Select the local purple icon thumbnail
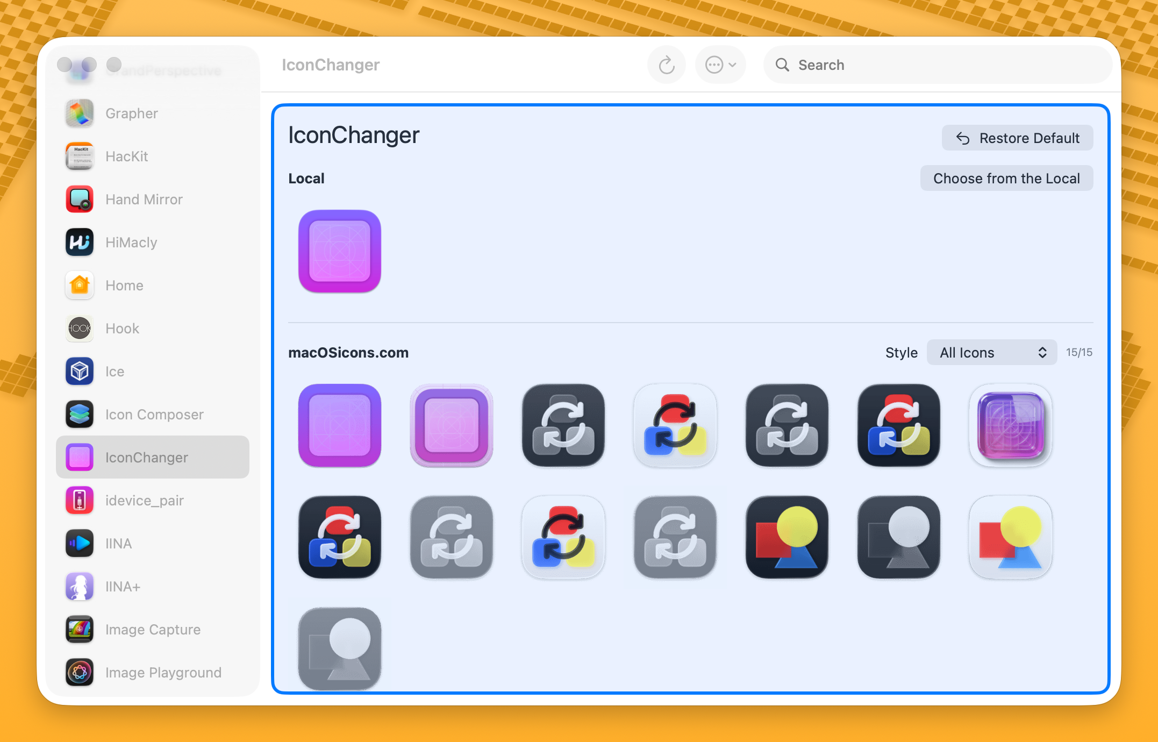 coord(339,251)
